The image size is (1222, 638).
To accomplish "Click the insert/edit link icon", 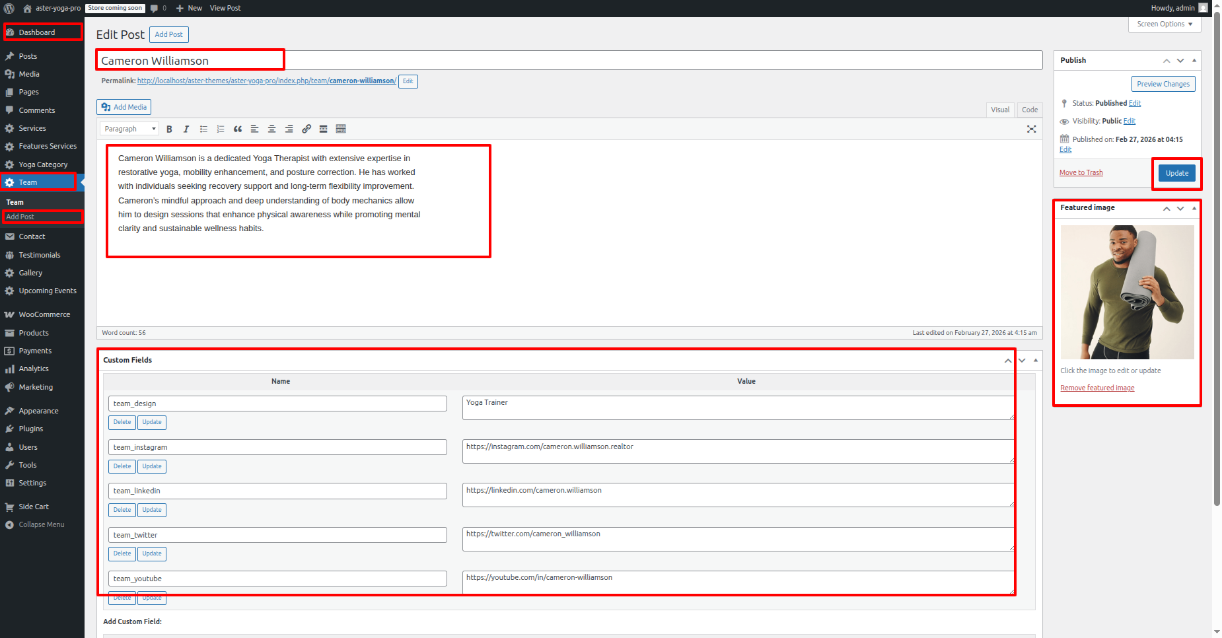I will pos(306,129).
